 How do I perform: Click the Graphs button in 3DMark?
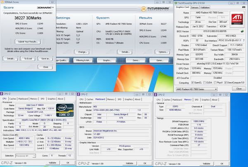pos(107,60)
